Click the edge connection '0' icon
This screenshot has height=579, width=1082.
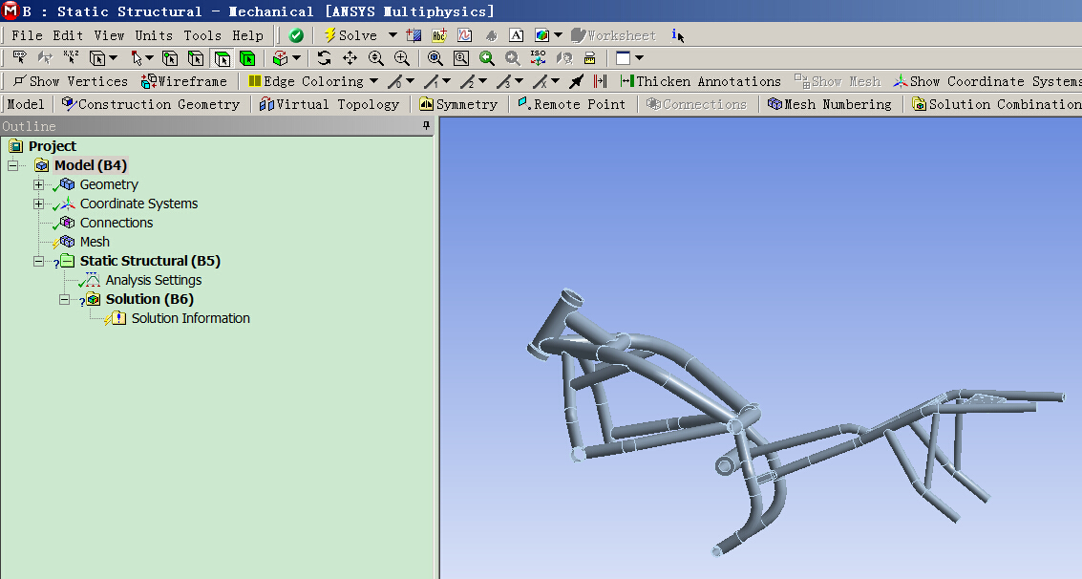[x=394, y=81]
